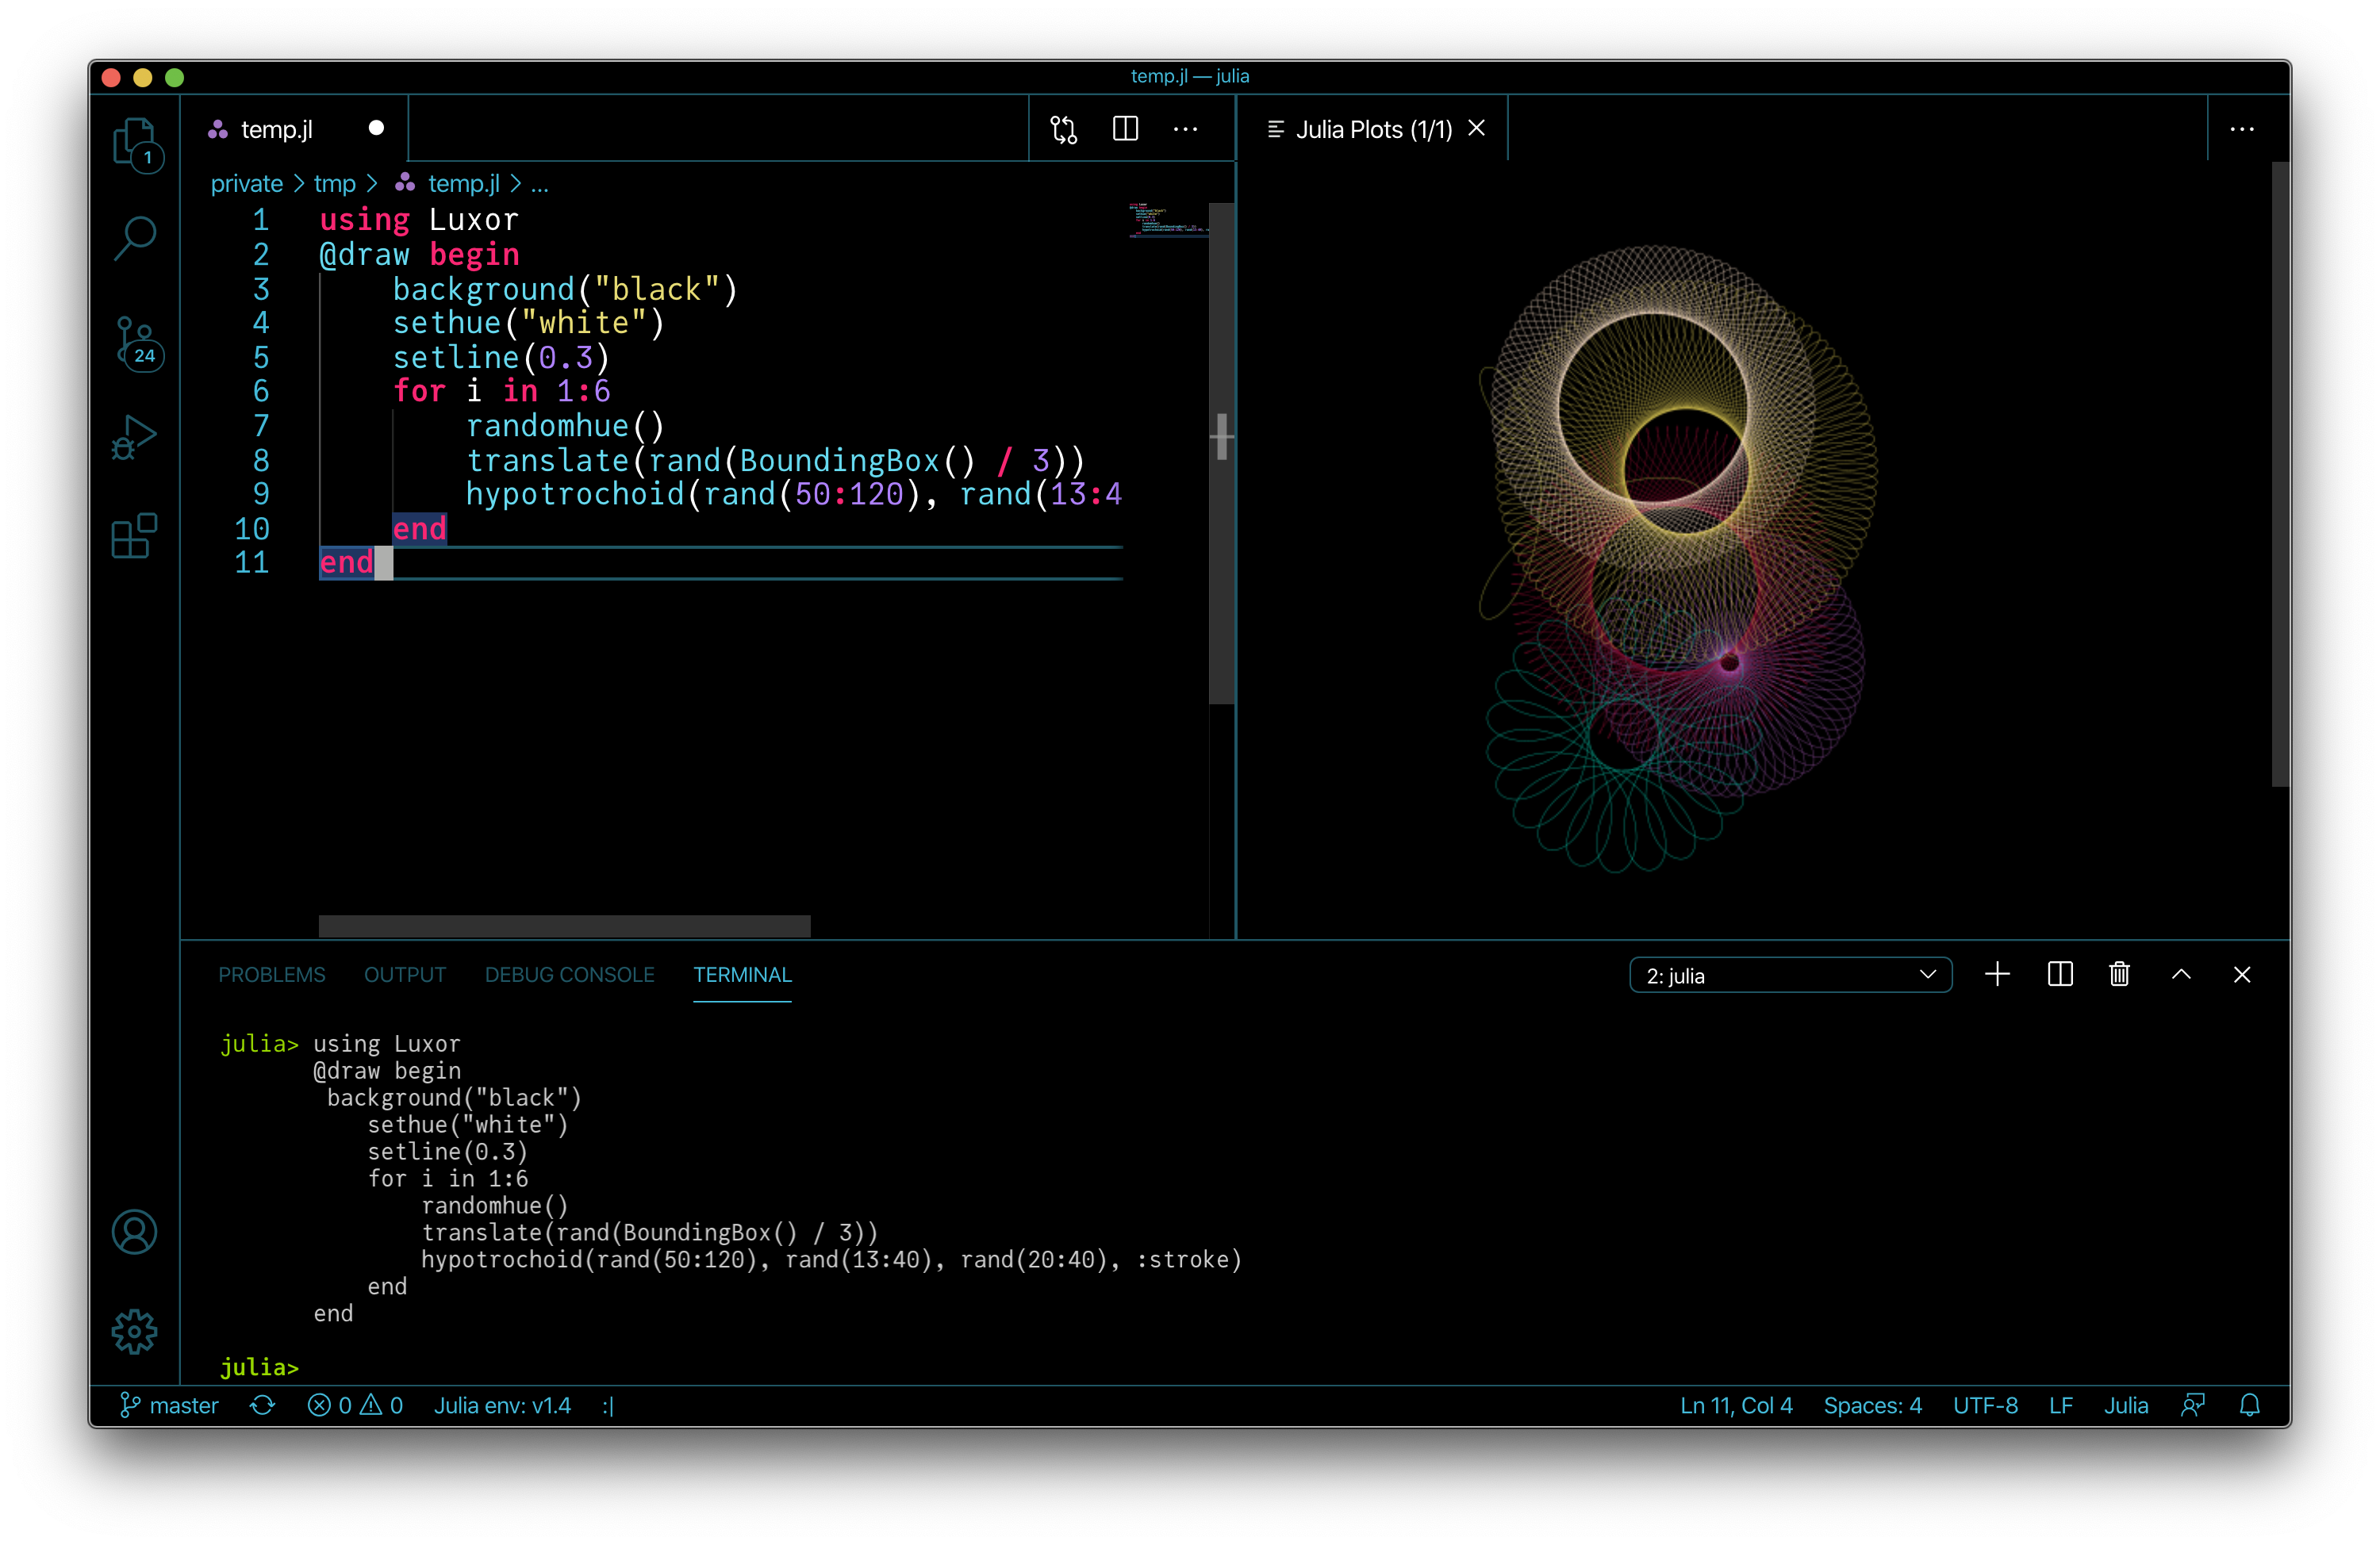Expand the 'tmp' breadcrumb folder

coord(334,184)
